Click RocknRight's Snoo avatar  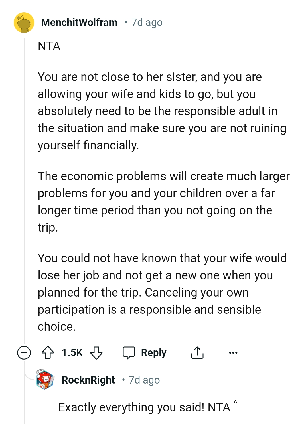point(44,379)
